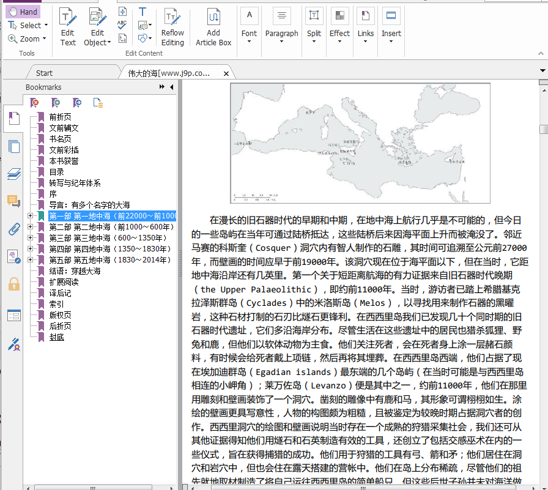
Task: Delete bookmark using the red-x bookmark icon
Action: pos(35,102)
